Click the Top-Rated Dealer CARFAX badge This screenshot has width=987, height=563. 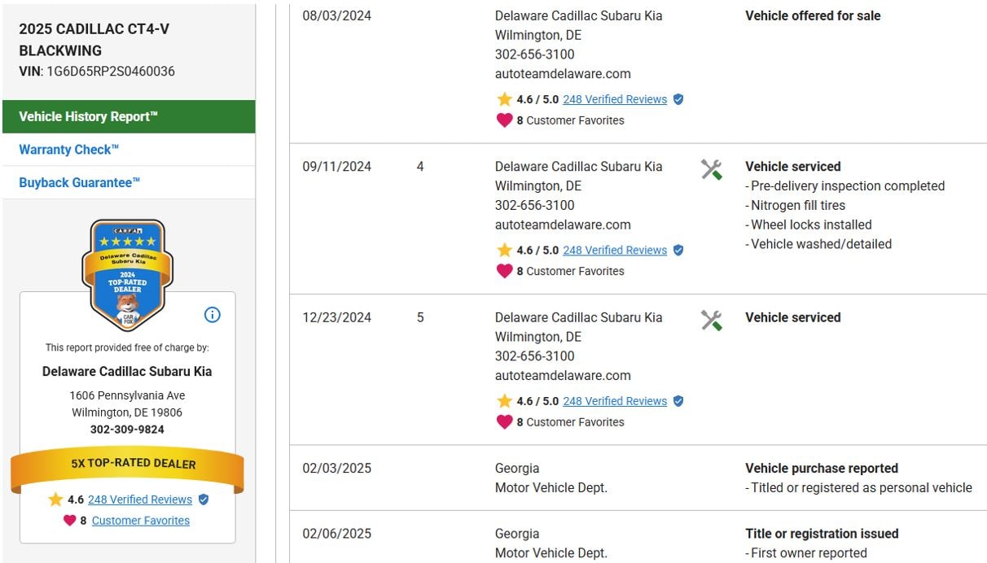click(127, 273)
